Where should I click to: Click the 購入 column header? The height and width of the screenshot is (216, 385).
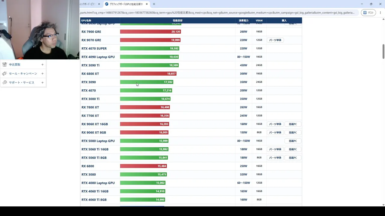click(284, 21)
